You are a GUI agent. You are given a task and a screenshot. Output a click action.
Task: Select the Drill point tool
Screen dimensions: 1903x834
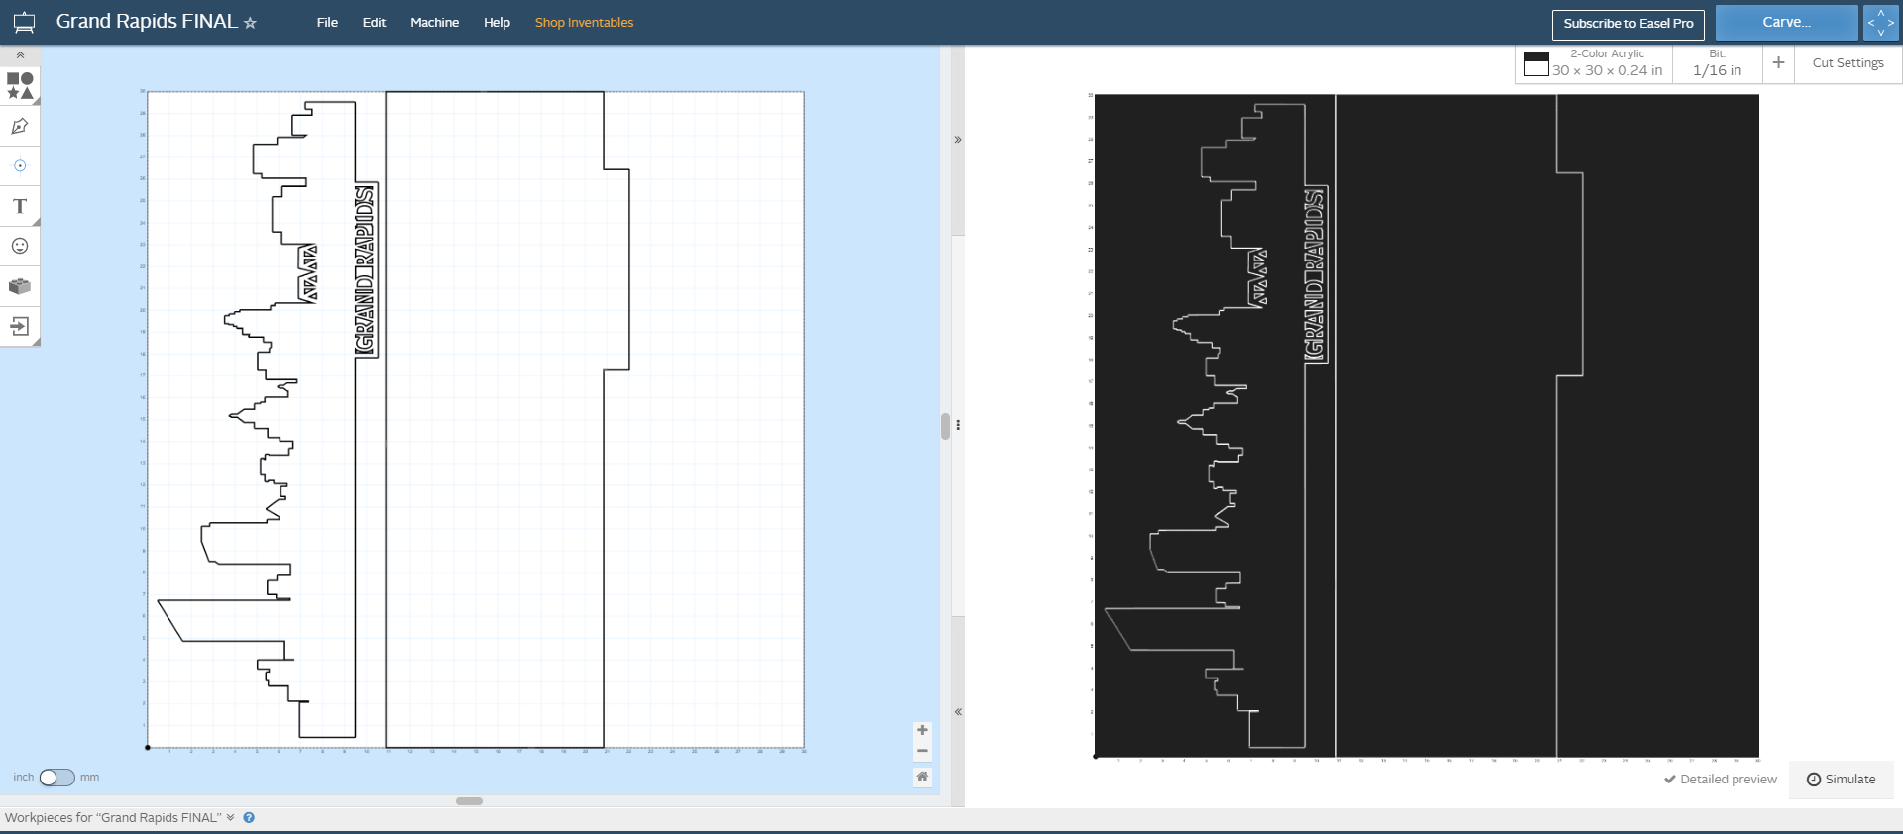click(x=20, y=166)
